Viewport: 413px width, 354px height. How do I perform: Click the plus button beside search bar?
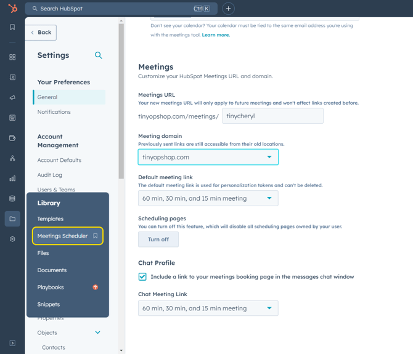click(x=228, y=9)
